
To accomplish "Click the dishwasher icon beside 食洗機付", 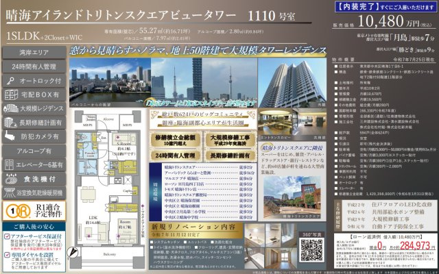I will 11,179.
